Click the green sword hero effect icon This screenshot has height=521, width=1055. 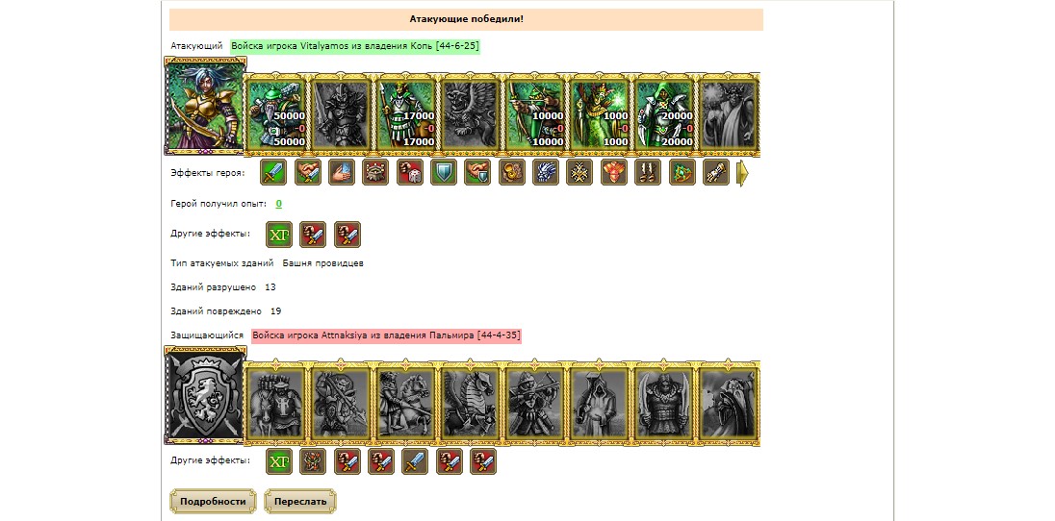(x=273, y=172)
